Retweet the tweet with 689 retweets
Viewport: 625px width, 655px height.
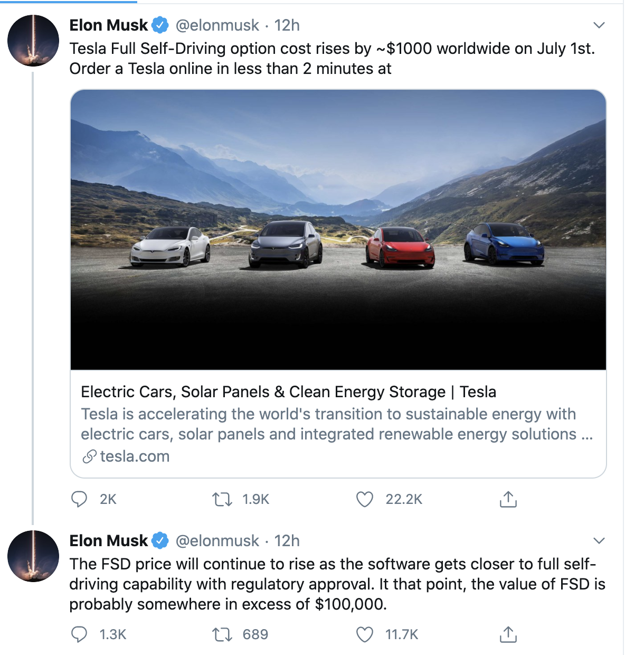click(222, 634)
